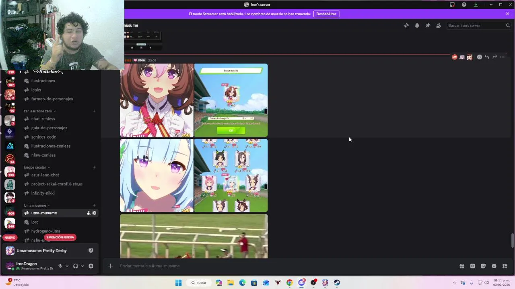Open the gift icon in message bar
Image resolution: width=515 pixels, height=289 pixels.
point(462,266)
